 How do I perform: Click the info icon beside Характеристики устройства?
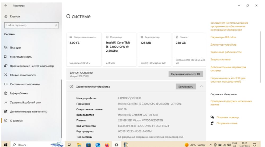click(71, 87)
